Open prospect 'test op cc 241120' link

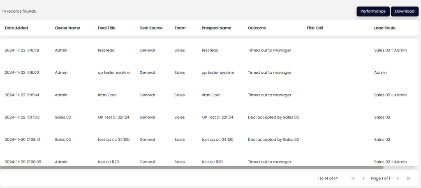pyautogui.click(x=217, y=140)
